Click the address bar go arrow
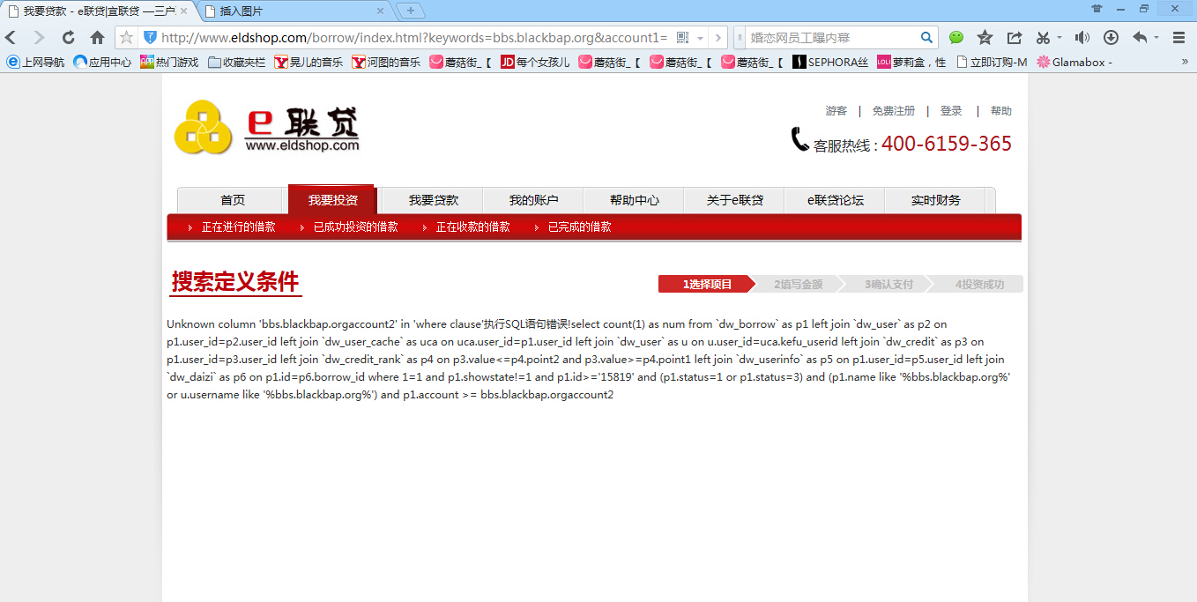Image resolution: width=1197 pixels, height=602 pixels. [718, 38]
